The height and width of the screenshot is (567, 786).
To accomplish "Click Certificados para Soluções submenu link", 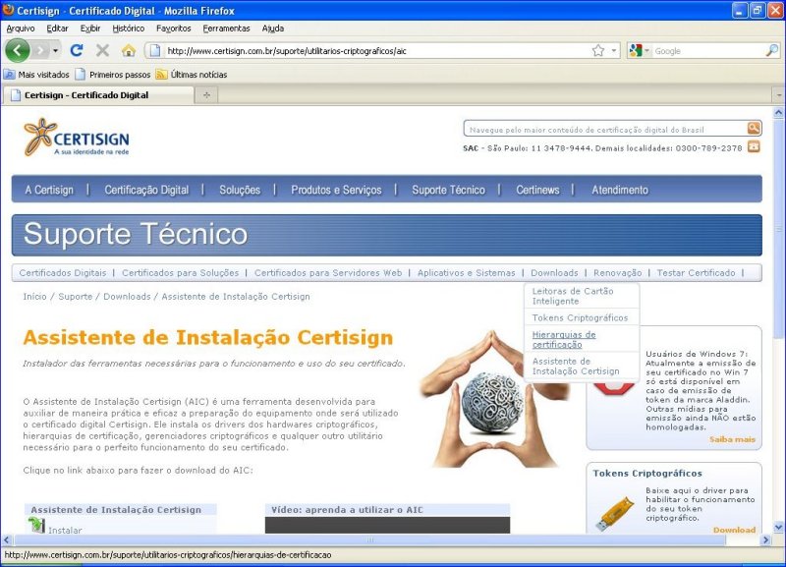I will pyautogui.click(x=181, y=273).
